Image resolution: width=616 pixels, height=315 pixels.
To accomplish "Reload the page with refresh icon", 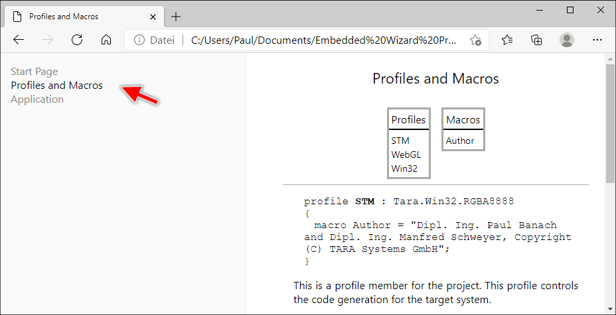I will pyautogui.click(x=77, y=40).
